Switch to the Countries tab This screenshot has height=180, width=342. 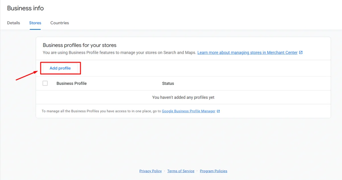pos(59,23)
